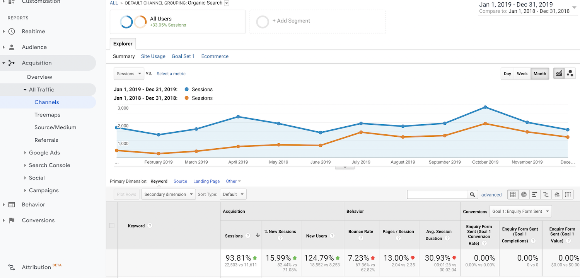This screenshot has width=580, height=278.
Task: Click October 2019 blue data point
Action: [x=485, y=107]
